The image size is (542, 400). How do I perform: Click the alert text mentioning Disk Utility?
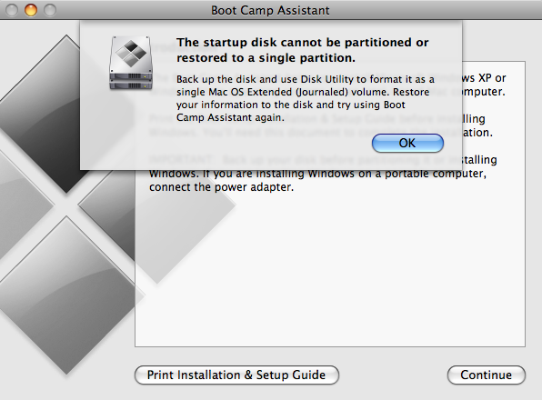coord(306,79)
